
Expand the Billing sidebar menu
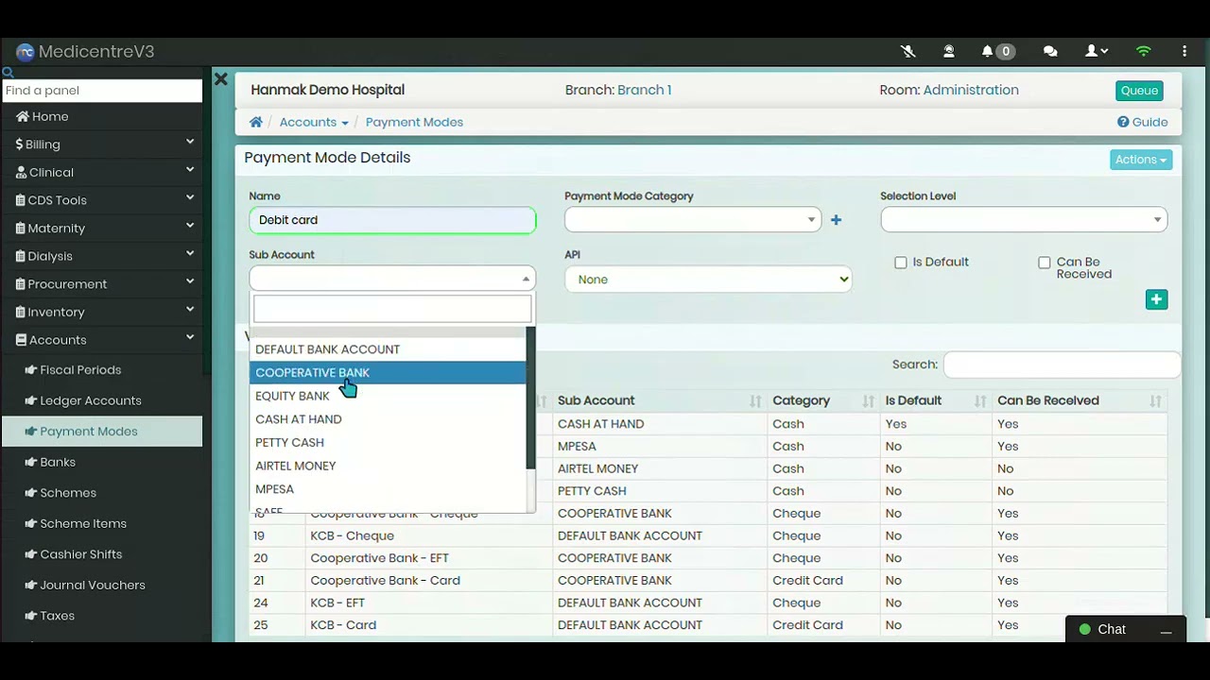coord(101,144)
